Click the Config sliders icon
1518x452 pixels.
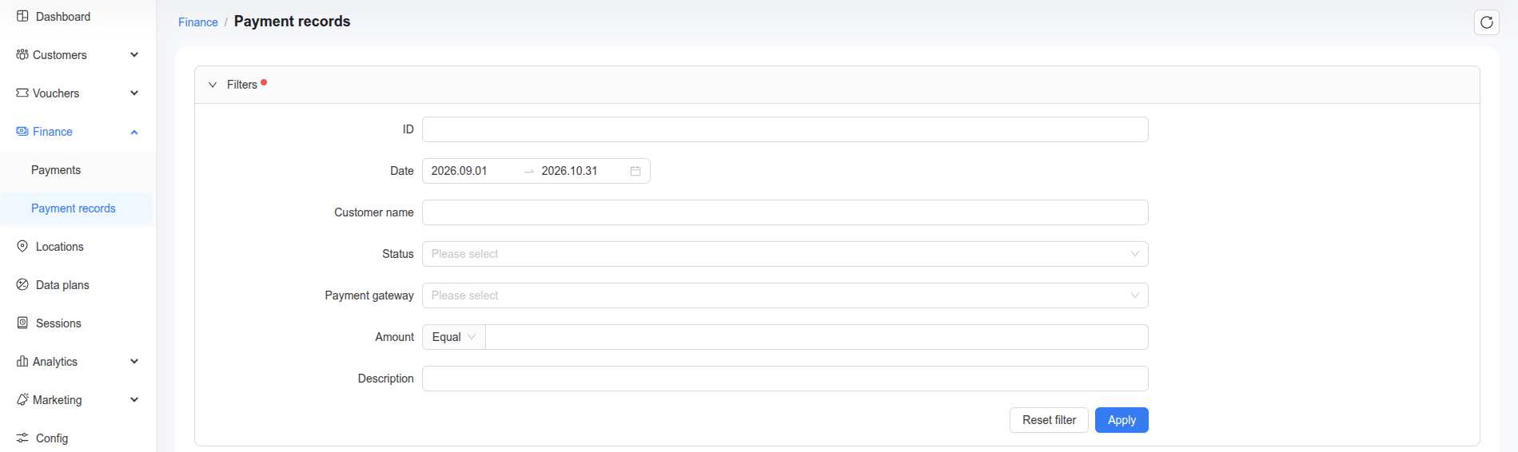coord(22,438)
